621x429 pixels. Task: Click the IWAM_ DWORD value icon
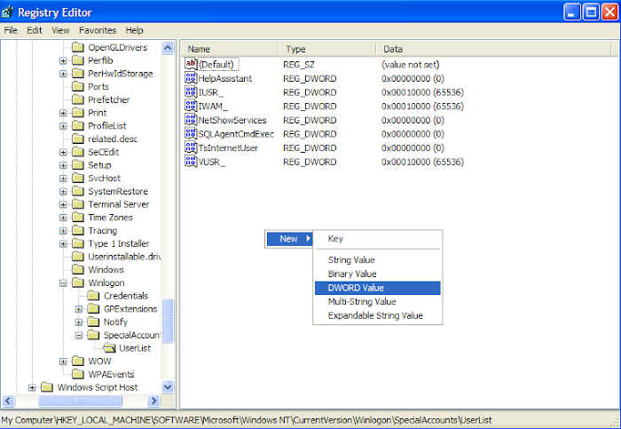191,106
